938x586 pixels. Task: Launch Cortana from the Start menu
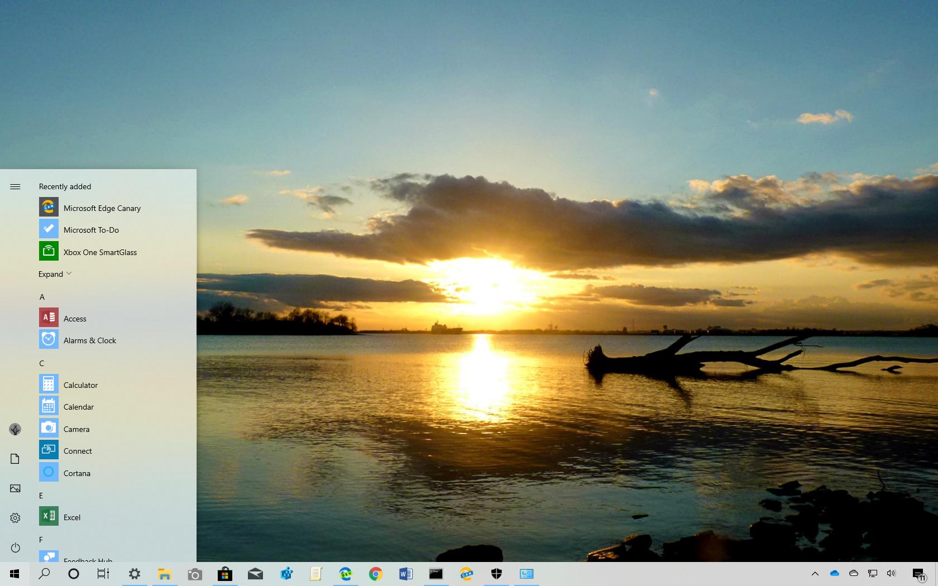pos(76,473)
